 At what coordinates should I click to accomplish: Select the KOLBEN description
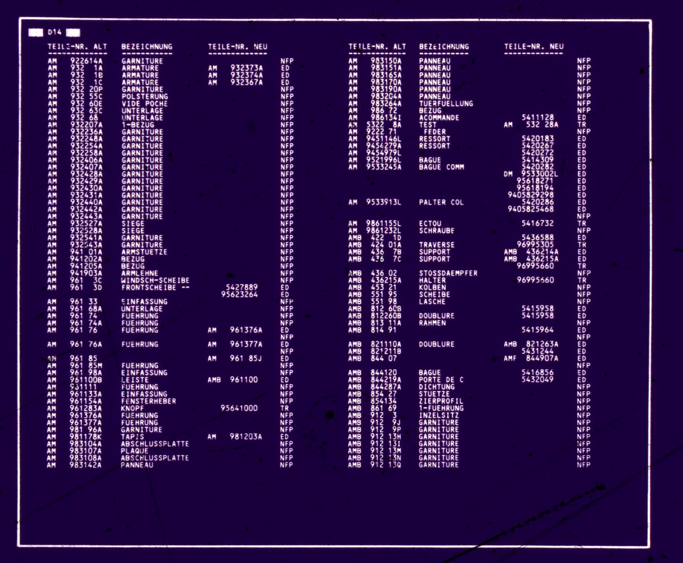[433, 287]
